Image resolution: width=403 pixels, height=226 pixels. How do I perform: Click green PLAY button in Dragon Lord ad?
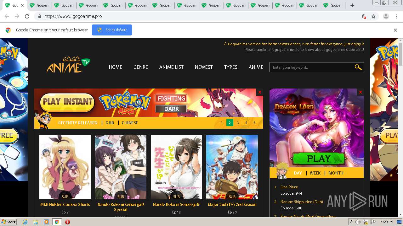[x=318, y=159]
